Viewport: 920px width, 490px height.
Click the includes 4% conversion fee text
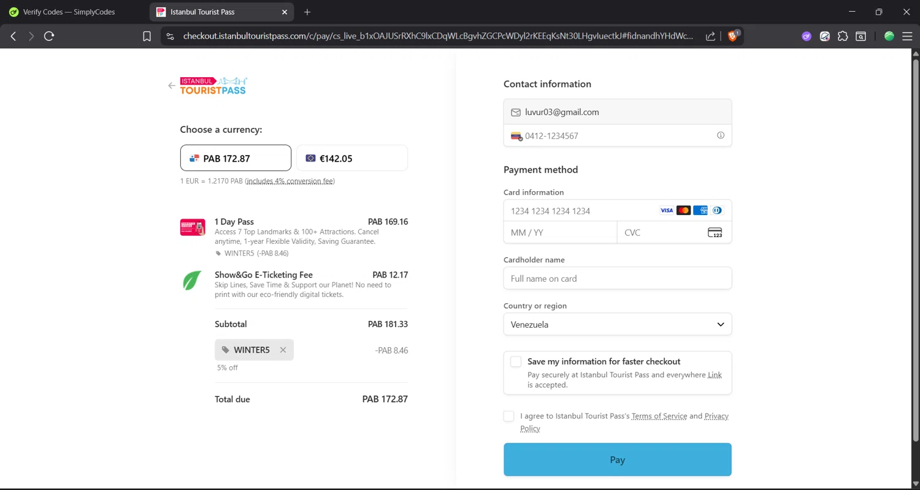[x=289, y=181]
